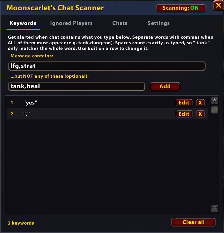Add the keyword with the Add button
Screen dimensions: 224x233
(x=165, y=87)
